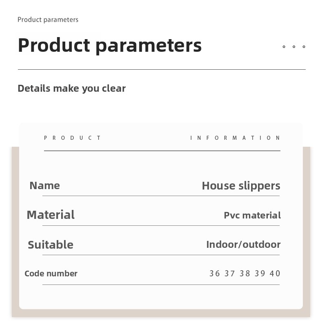Click the "Suitable" row label
Viewport: 322px width, 333px height.
[x=51, y=245]
